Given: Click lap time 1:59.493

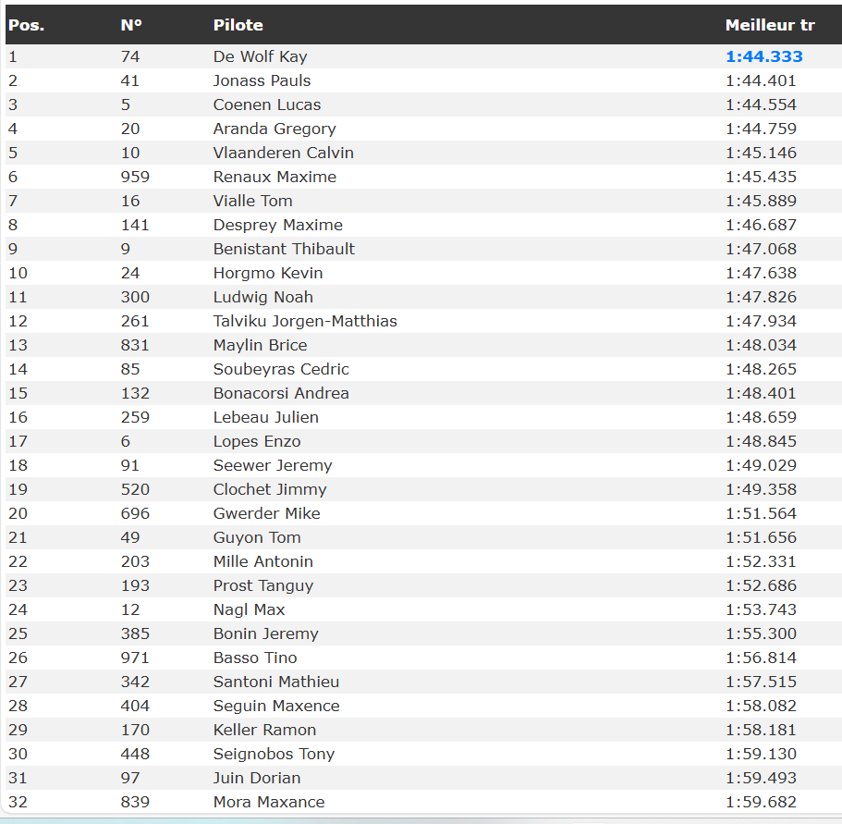Looking at the screenshot, I should [761, 778].
